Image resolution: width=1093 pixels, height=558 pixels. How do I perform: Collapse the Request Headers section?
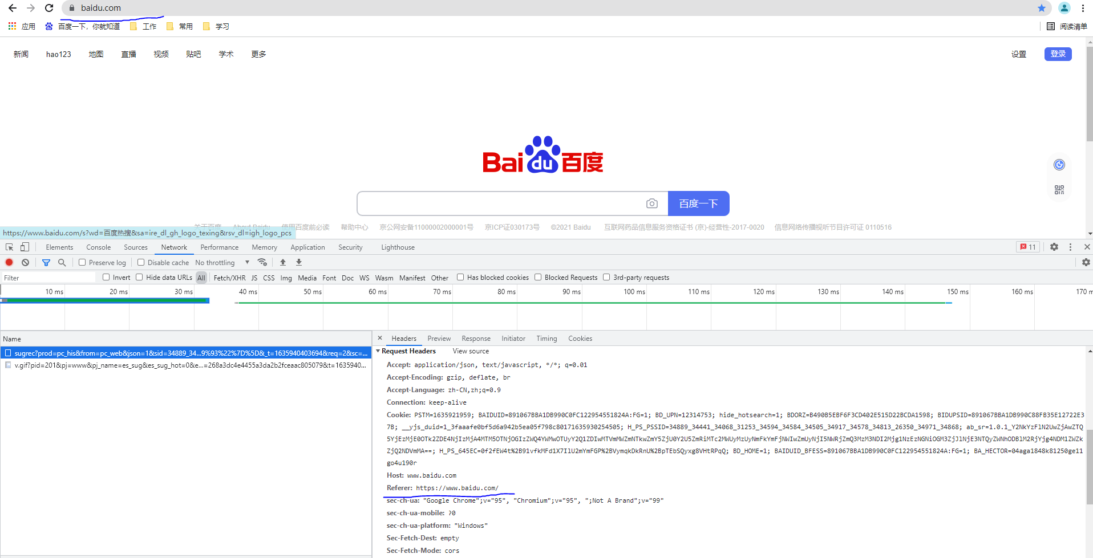click(x=379, y=351)
